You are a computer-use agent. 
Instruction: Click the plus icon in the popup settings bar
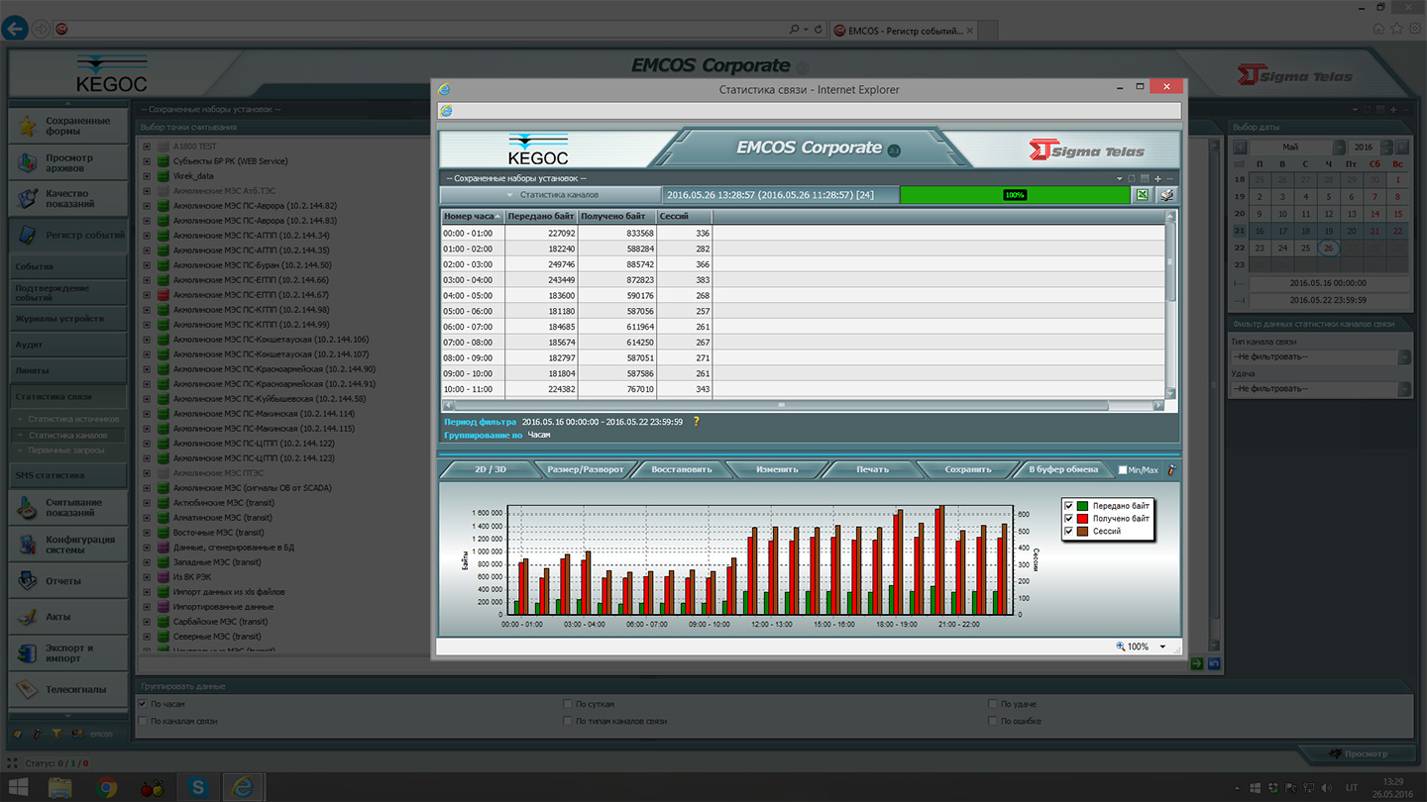tap(1157, 179)
